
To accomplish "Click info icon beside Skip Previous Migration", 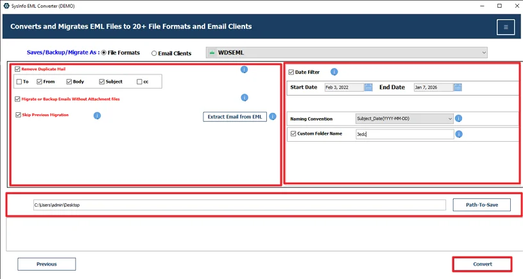I will point(97,115).
